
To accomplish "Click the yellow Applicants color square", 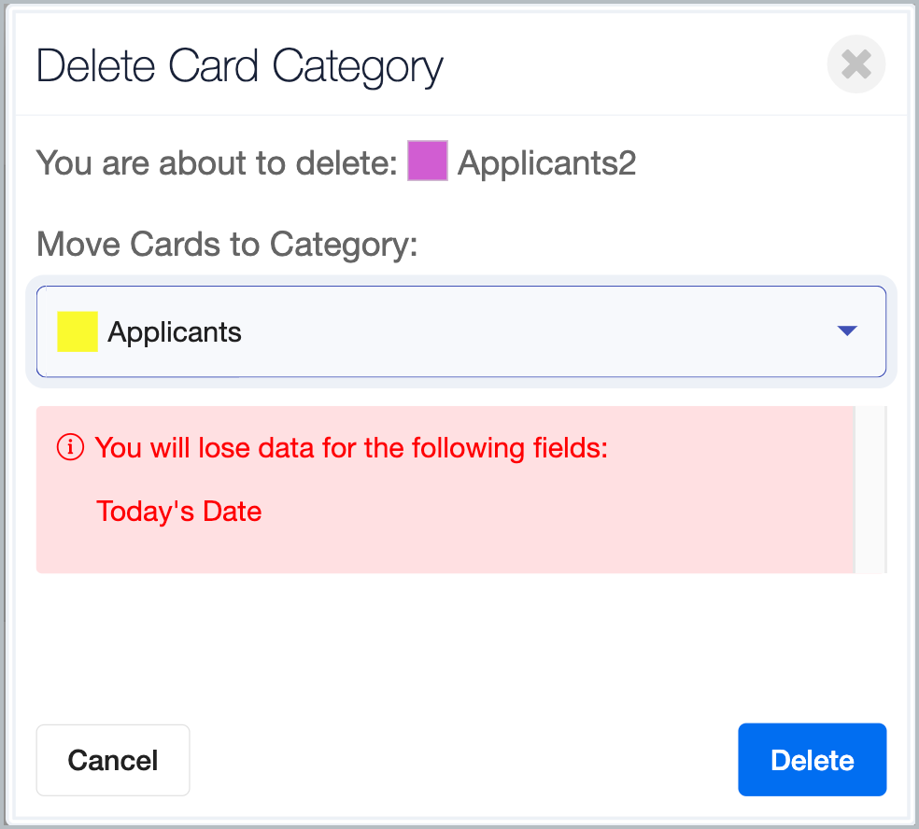I will (78, 331).
